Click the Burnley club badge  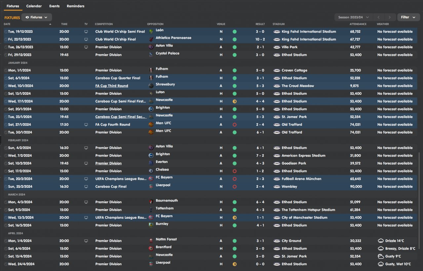[151, 225]
